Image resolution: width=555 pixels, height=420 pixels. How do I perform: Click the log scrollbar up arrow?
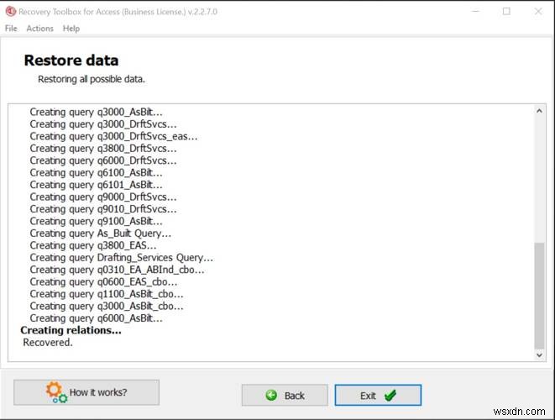pyautogui.click(x=539, y=111)
